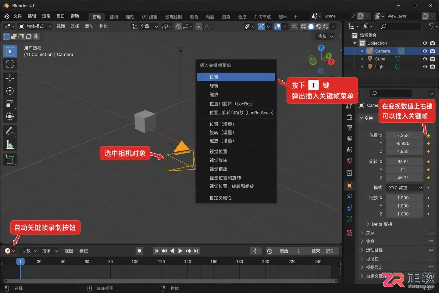This screenshot has height=293, width=439.
Task: Play animation forward
Action: tap(180, 251)
